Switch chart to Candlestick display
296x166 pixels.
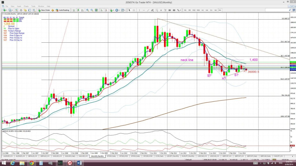click(78, 10)
